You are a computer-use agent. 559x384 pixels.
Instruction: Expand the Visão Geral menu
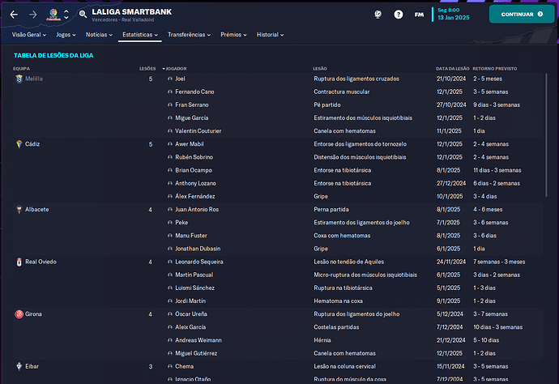[29, 35]
